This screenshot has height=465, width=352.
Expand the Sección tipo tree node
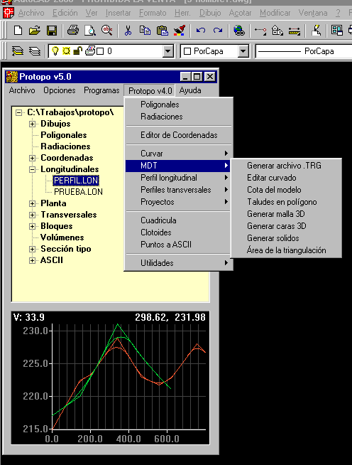click(x=32, y=249)
